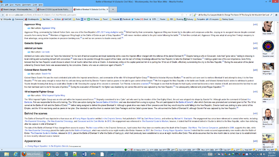The width and height of the screenshot is (279, 157).
Task: Enlarge the Rogue Squadron crest image icon
Action: tap(272, 53)
